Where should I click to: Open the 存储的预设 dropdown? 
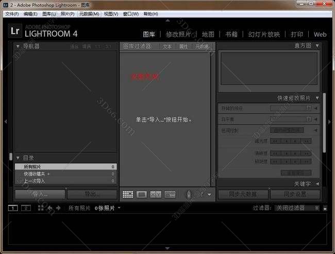coord(291,108)
